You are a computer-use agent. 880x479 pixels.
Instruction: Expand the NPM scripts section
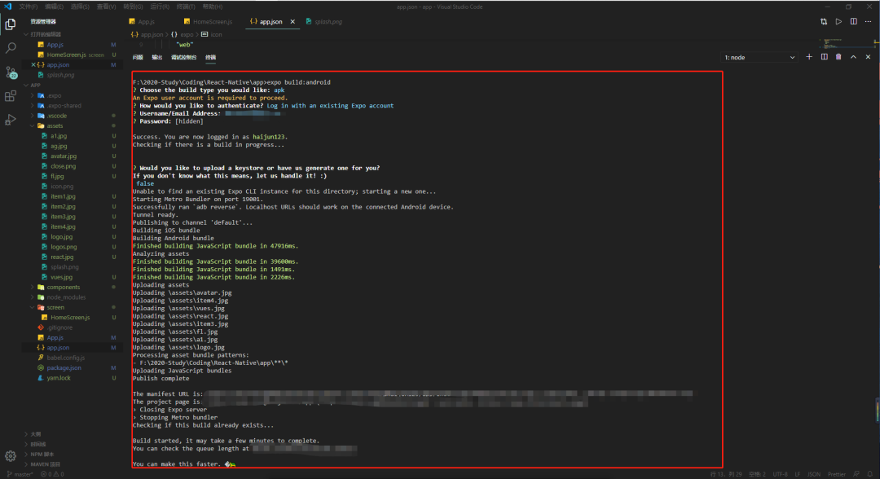point(42,454)
